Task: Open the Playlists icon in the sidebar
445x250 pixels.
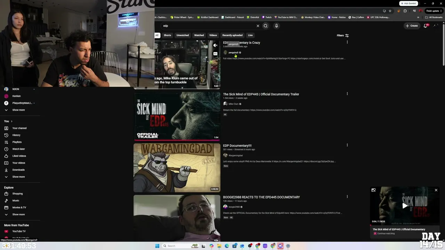Action: (6, 142)
